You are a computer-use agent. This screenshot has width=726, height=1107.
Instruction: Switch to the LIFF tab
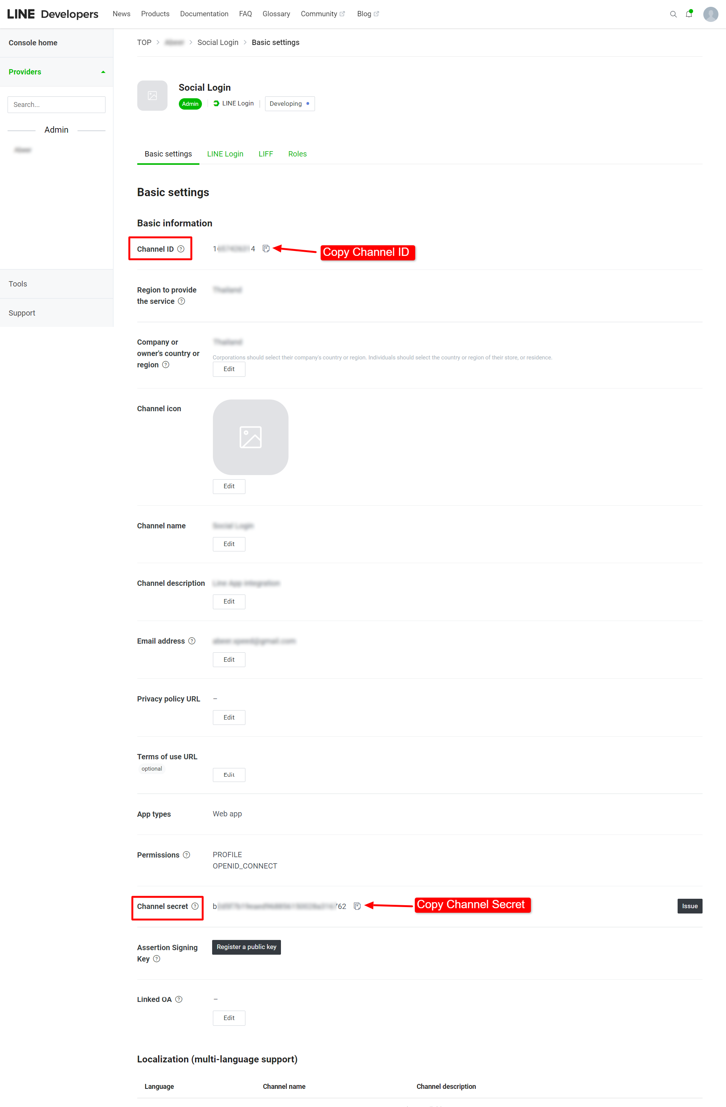click(x=265, y=154)
